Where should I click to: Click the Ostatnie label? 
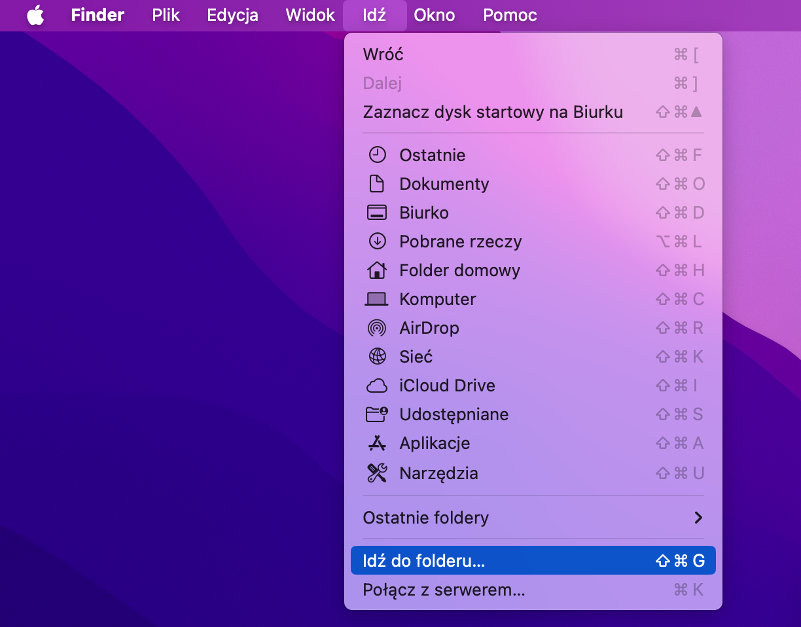433,155
